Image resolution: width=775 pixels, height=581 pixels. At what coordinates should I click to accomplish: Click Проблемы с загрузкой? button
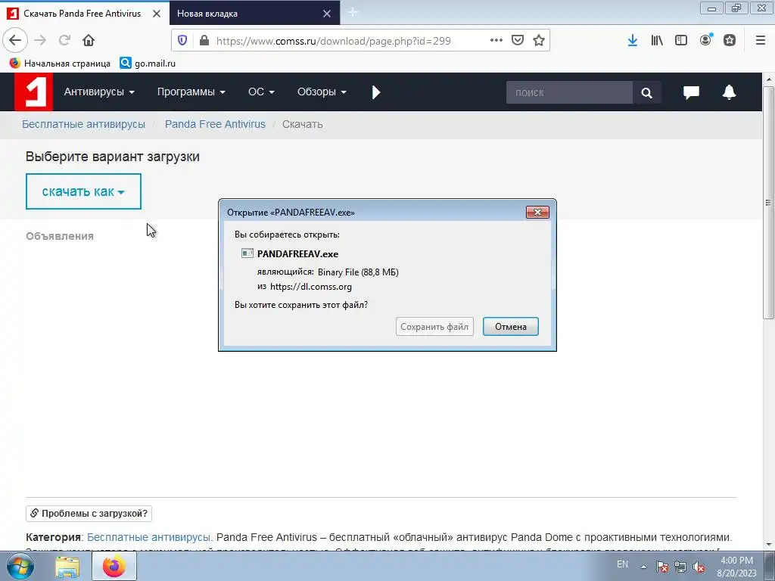tap(89, 514)
